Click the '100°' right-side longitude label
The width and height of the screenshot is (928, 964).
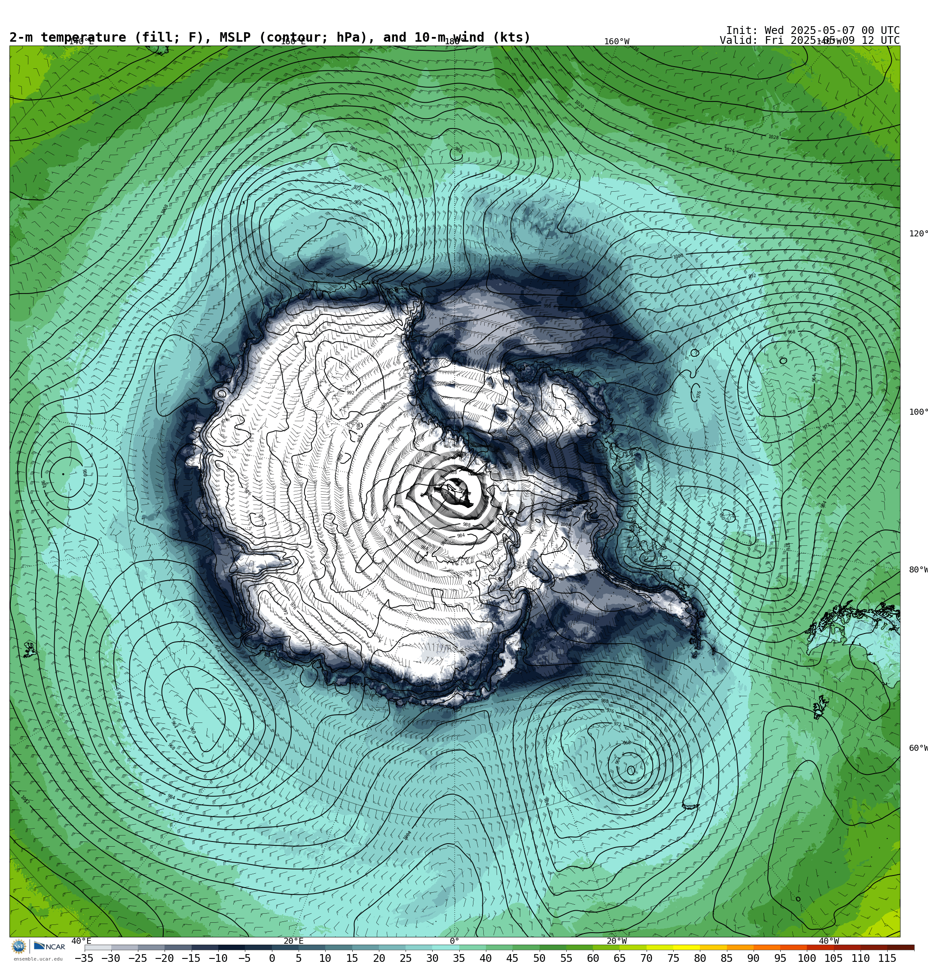point(918,412)
